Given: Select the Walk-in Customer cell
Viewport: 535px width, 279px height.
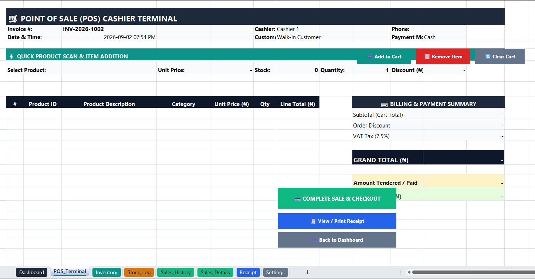Looking at the screenshot, I should (314, 37).
